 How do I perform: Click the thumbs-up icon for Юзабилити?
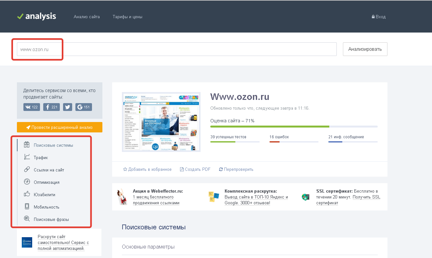click(27, 194)
